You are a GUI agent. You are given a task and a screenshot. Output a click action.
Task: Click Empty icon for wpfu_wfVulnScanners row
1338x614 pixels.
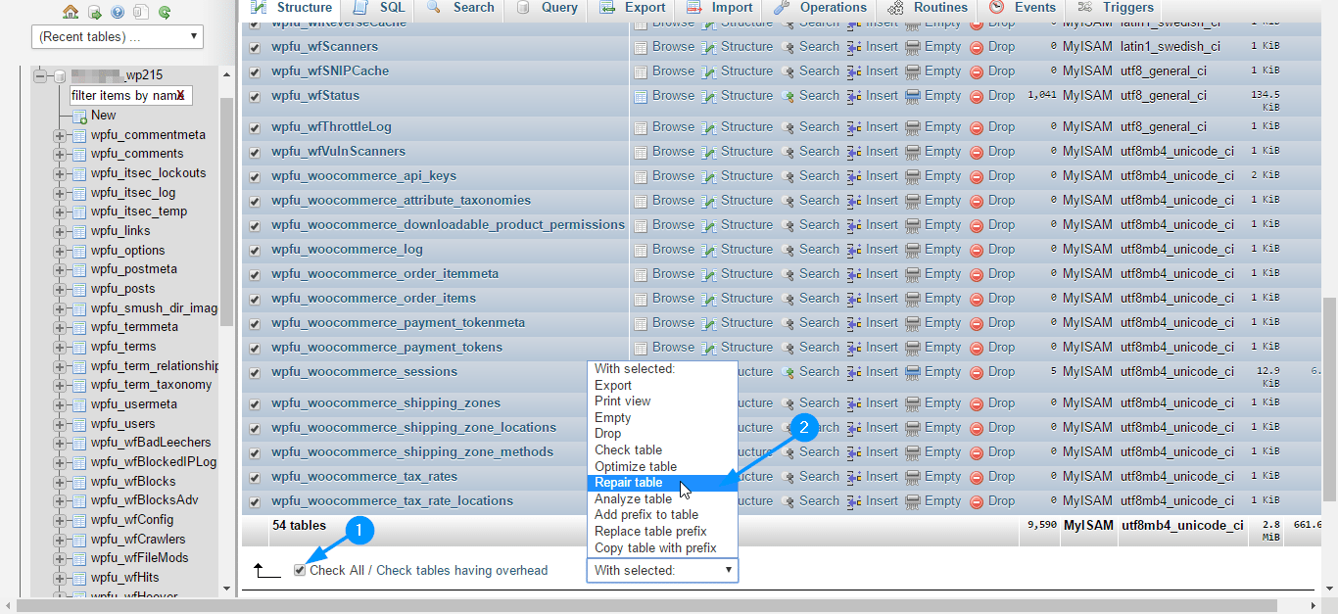913,152
